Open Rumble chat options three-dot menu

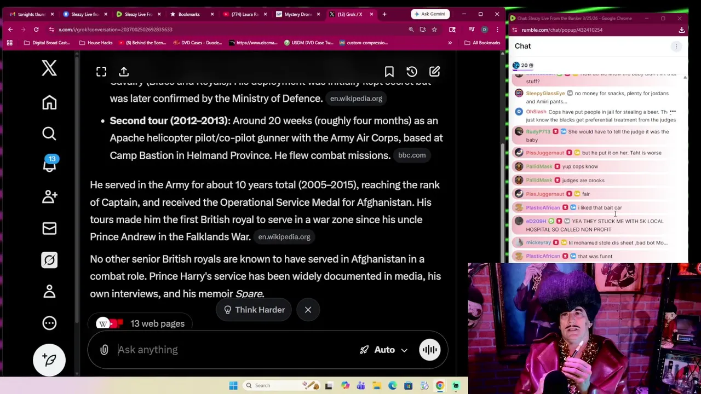point(676,47)
